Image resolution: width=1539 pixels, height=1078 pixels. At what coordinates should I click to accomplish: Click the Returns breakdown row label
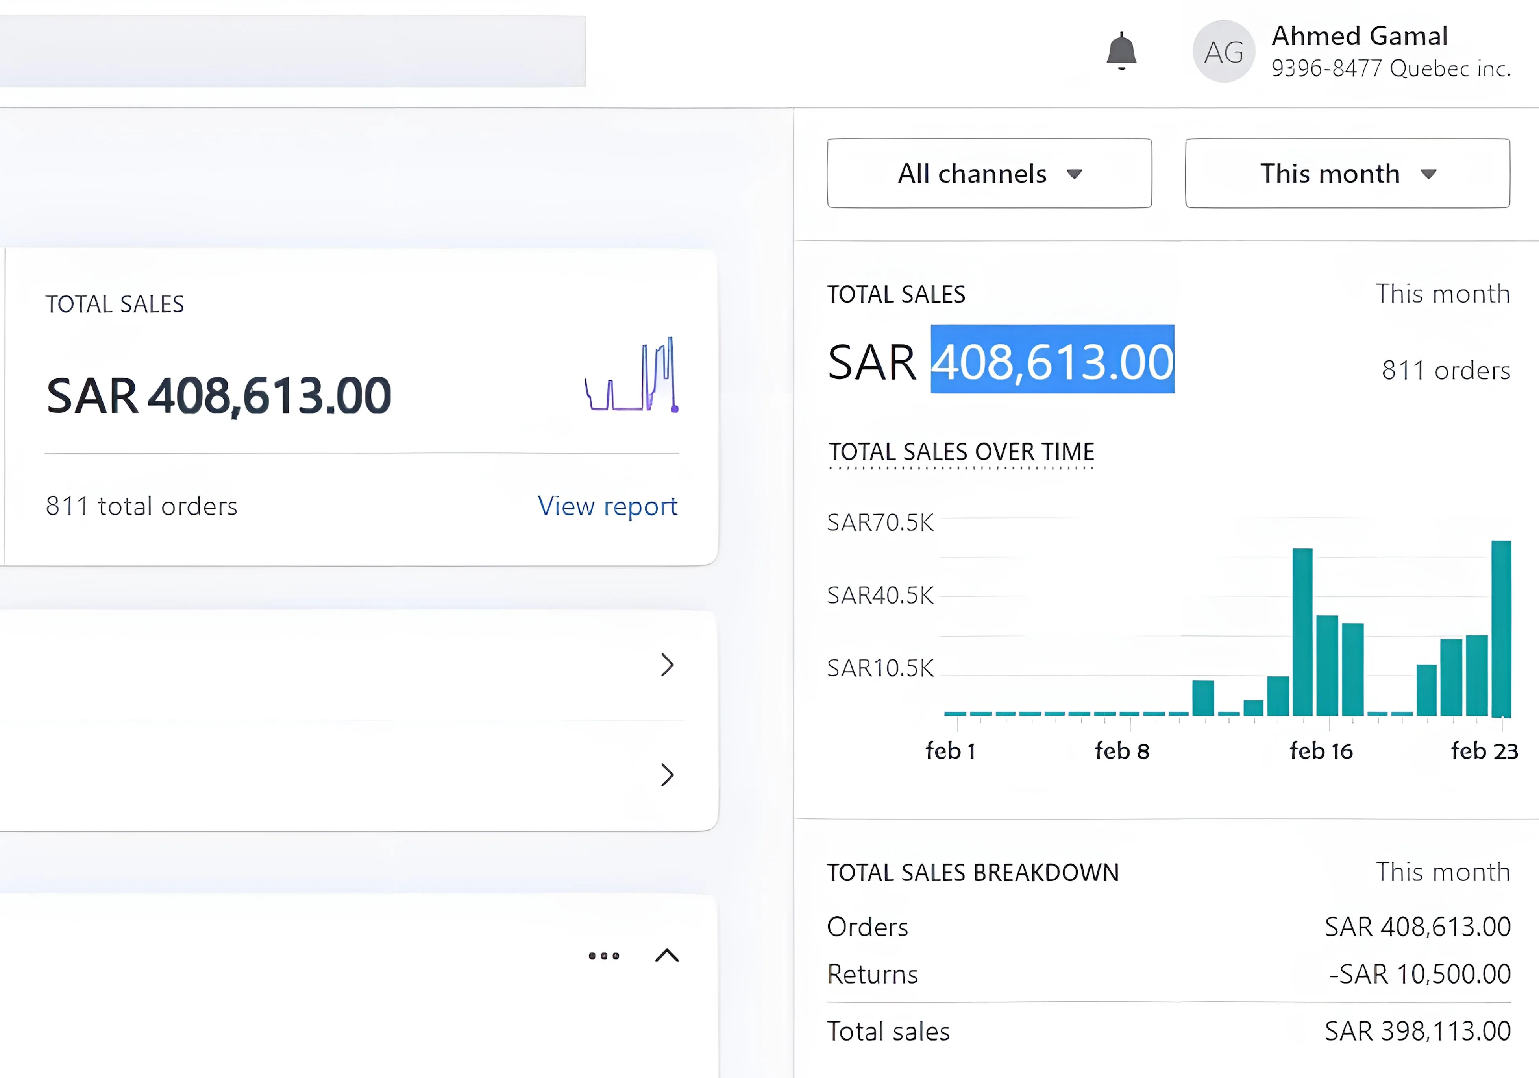coord(872,974)
